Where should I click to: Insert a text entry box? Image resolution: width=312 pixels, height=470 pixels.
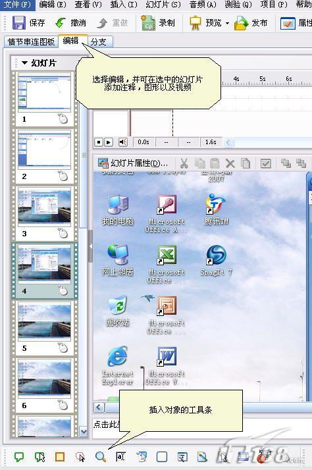click(x=120, y=457)
